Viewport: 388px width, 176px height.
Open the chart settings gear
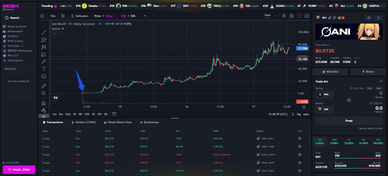coord(292,16)
